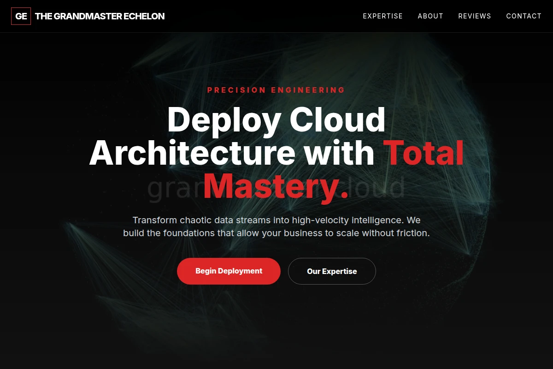Go to the About section

click(x=430, y=16)
